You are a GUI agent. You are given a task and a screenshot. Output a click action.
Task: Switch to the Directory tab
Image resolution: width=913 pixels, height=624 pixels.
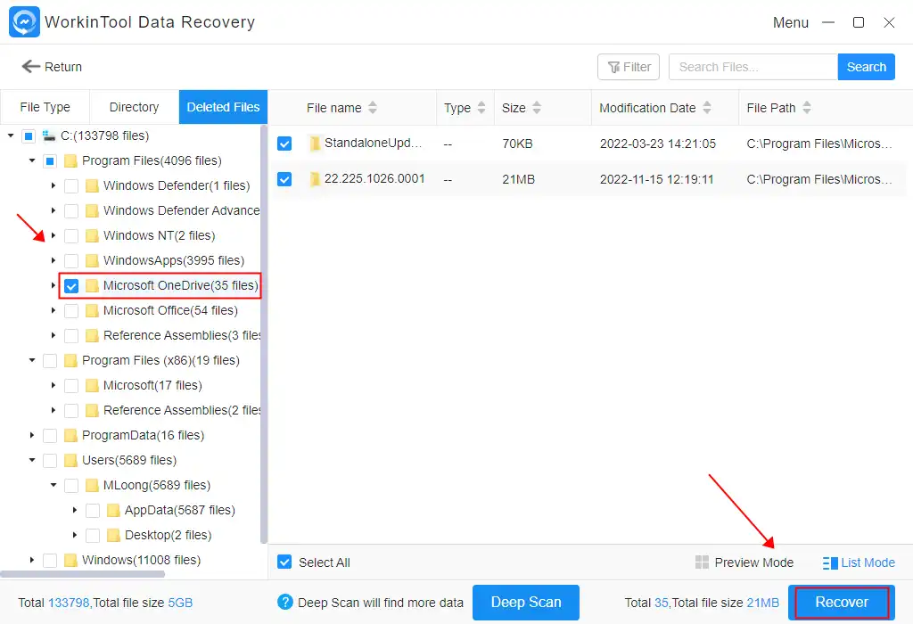click(134, 107)
